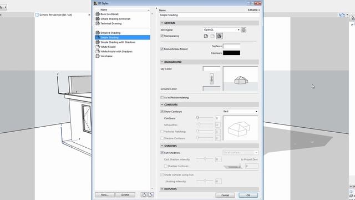Click the small arrow collapsing the style list panel
This screenshot has width=355, height=200.
156,8
